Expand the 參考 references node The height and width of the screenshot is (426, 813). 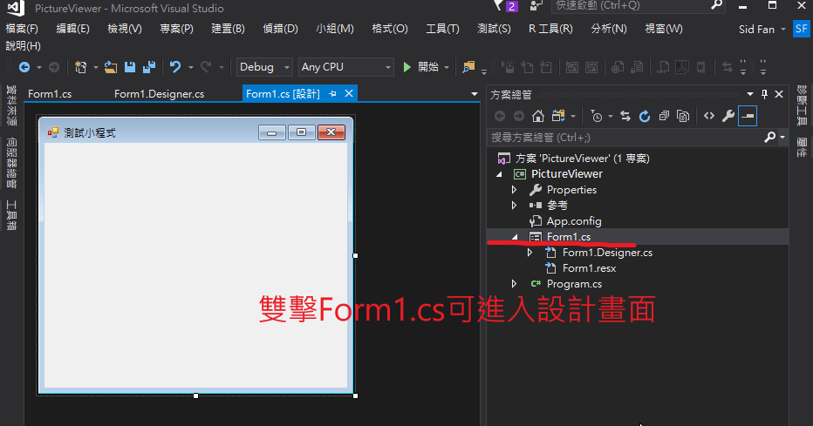(x=515, y=206)
